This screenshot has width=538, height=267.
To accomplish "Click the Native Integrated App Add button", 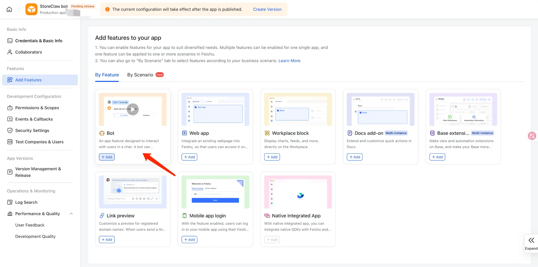I will (x=272, y=239).
